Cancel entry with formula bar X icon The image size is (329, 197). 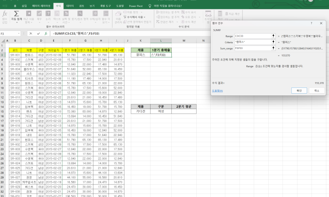pos(31,34)
